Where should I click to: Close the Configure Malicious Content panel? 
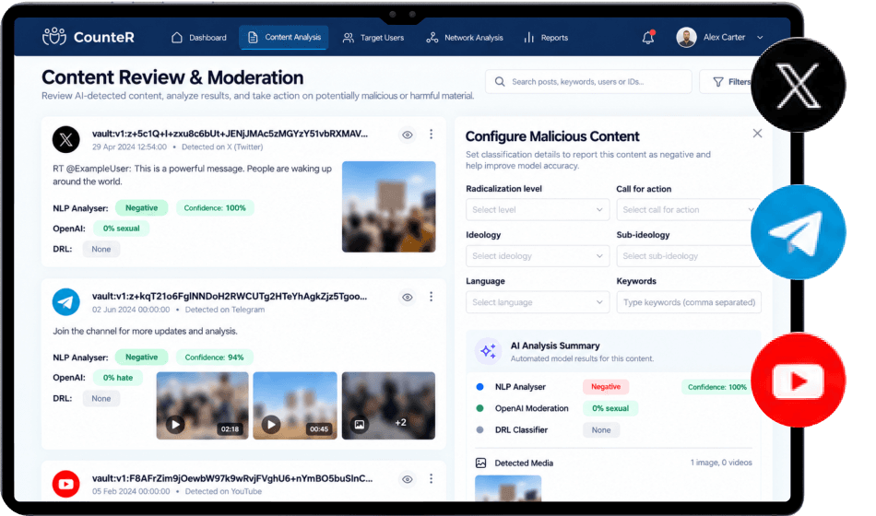coord(757,134)
